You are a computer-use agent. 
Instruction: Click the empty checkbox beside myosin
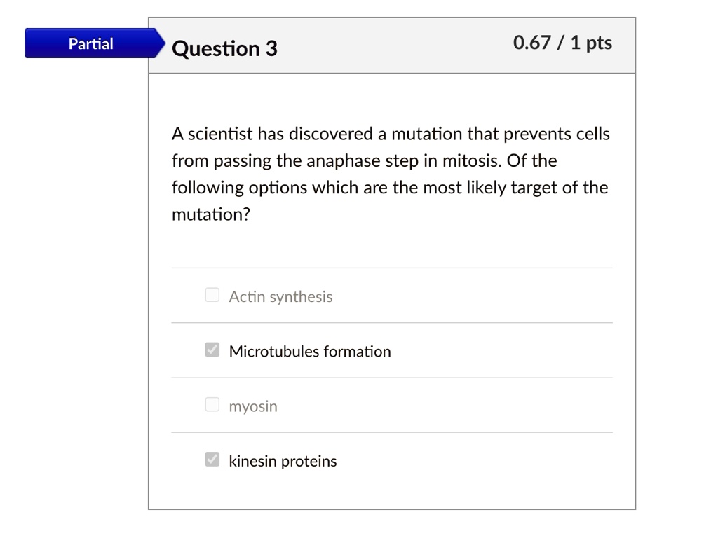[x=212, y=404]
